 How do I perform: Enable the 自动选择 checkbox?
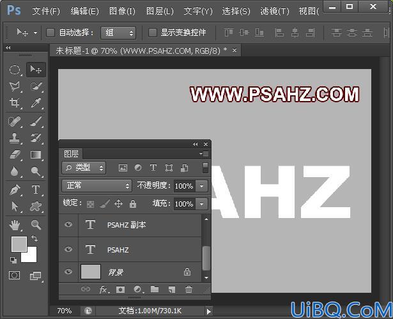coord(50,33)
